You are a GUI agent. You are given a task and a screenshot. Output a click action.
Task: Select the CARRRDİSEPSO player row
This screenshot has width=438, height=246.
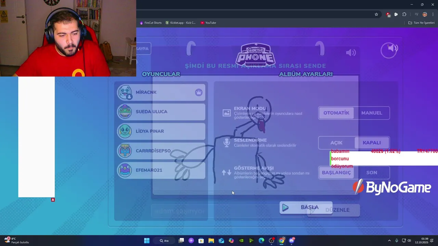click(161, 151)
